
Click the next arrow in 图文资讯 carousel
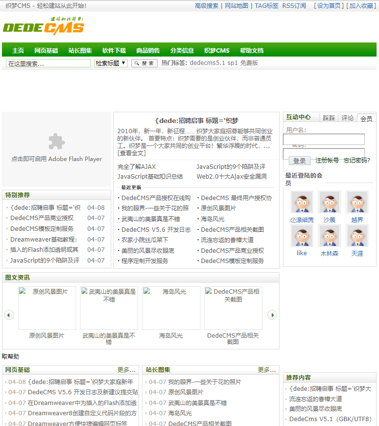(x=272, y=315)
